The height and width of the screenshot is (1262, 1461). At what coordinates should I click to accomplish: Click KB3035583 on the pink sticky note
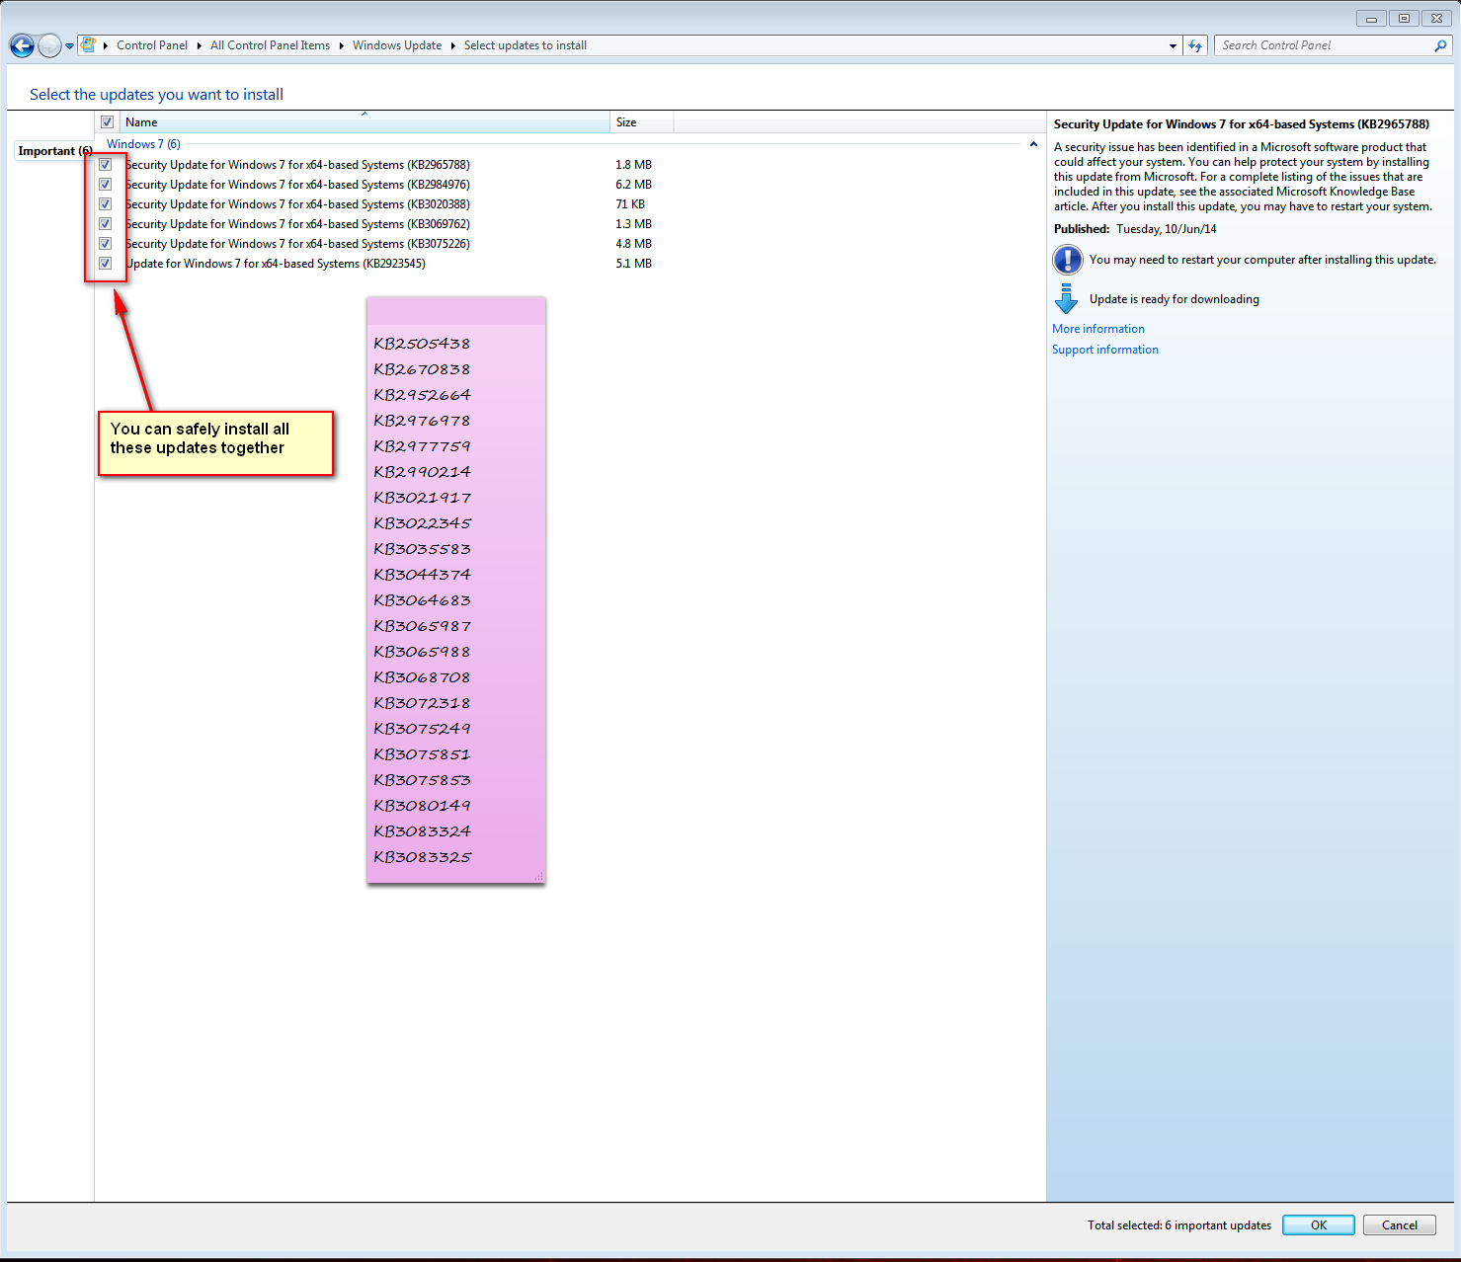tap(422, 549)
